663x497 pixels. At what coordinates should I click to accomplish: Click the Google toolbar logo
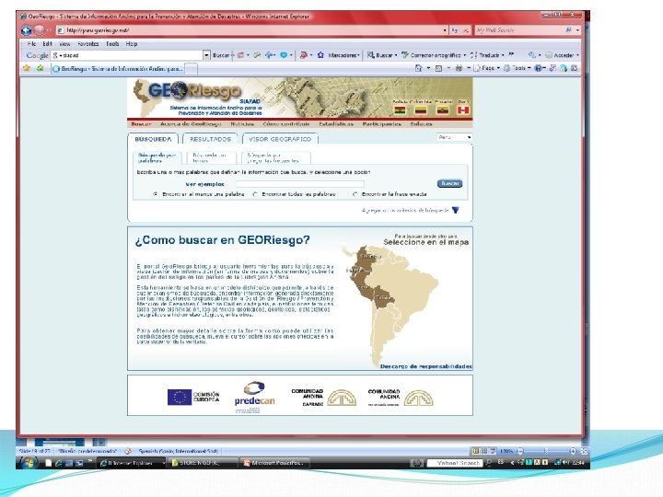point(37,55)
